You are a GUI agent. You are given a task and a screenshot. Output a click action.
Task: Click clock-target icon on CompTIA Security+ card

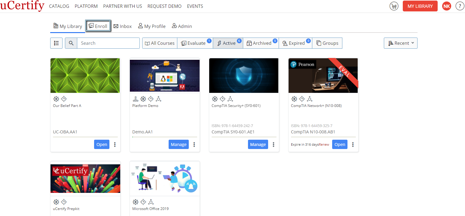click(x=222, y=99)
